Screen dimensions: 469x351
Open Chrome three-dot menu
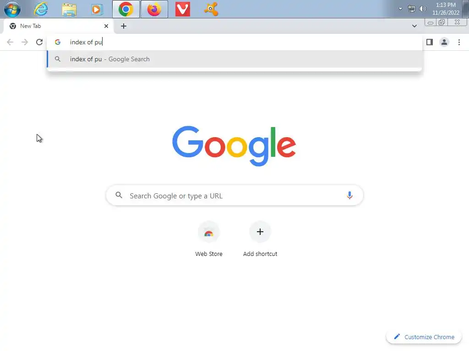click(459, 42)
